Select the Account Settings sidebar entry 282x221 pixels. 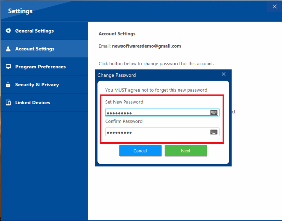35,49
